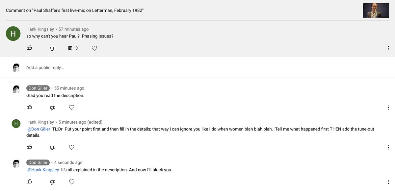Open options menu for reply from 55 minutes ago
The image size is (395, 191).
tap(388, 107)
